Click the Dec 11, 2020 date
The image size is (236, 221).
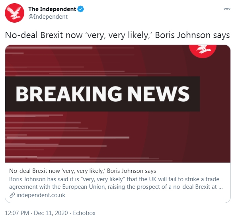click(x=51, y=213)
